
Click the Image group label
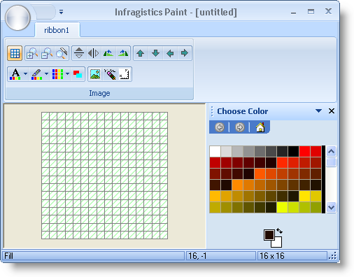[x=99, y=93]
